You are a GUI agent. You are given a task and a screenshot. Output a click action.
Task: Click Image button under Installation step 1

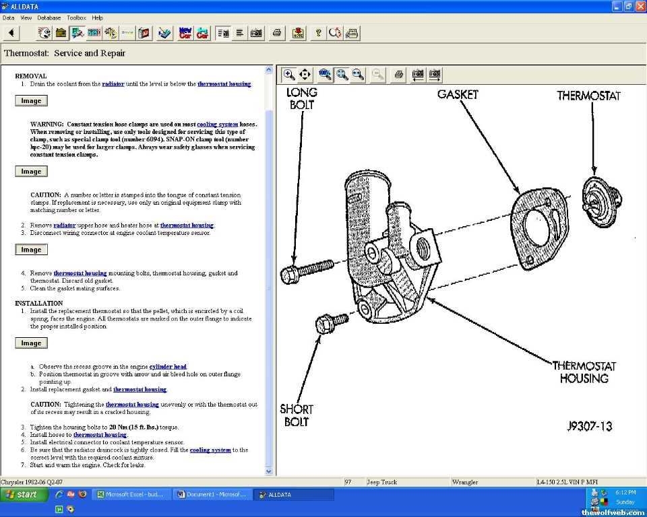tap(31, 343)
